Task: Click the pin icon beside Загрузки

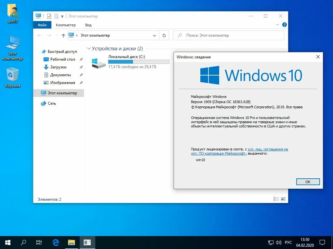Action: tap(81, 67)
